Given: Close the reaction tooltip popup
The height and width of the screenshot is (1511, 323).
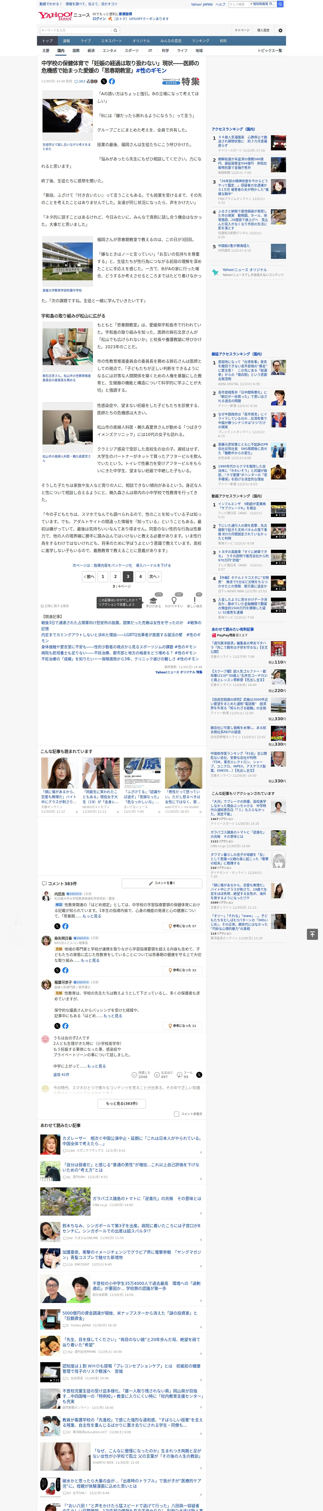Looking at the screenshot, I should [141, 599].
